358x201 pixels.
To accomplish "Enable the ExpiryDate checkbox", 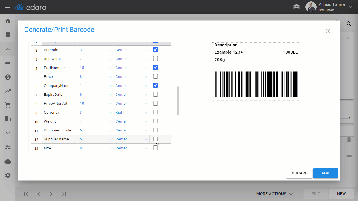I will coord(156,94).
